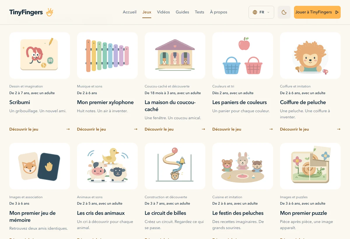
Task: Open the Accueil menu item
Action: tap(129, 12)
